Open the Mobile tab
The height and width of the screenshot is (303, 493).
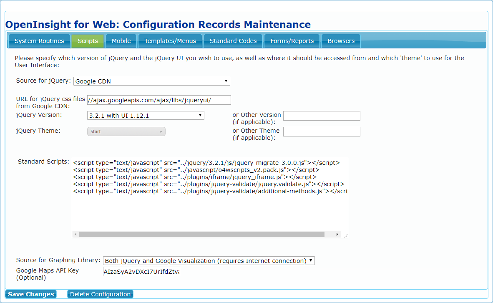tap(121, 41)
